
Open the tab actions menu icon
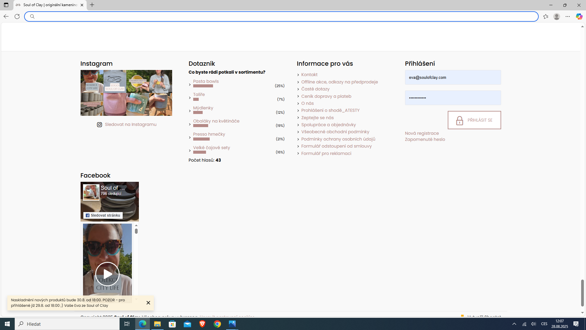(x=6, y=5)
